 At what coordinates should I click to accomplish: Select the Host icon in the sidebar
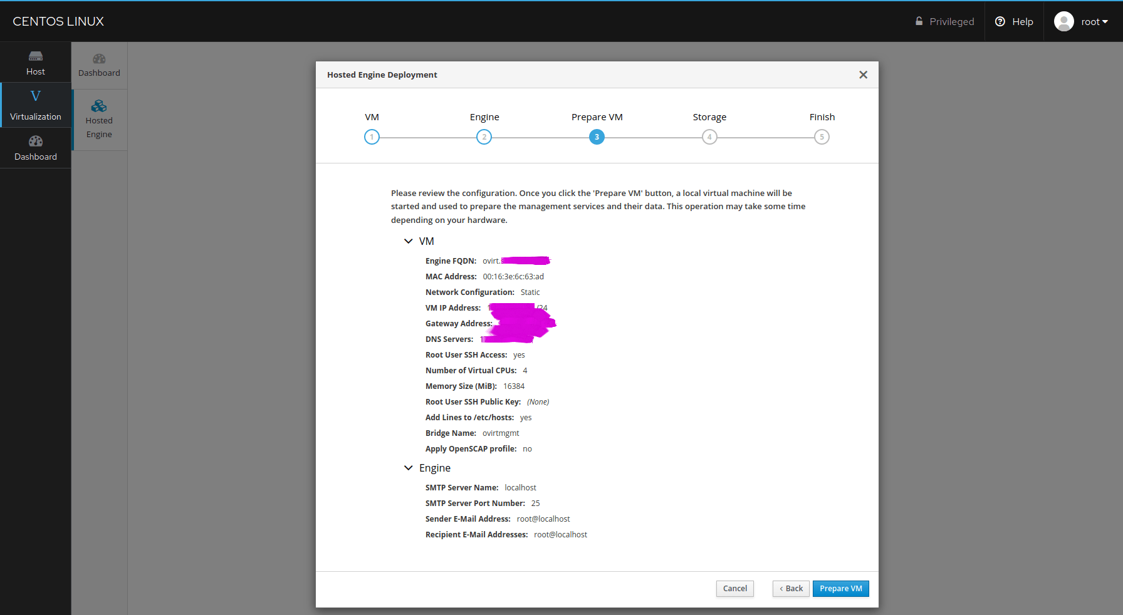(x=35, y=62)
